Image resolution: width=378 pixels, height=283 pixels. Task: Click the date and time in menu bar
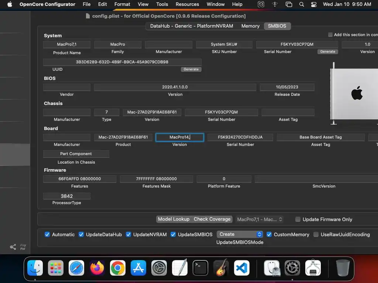pos(347,4)
